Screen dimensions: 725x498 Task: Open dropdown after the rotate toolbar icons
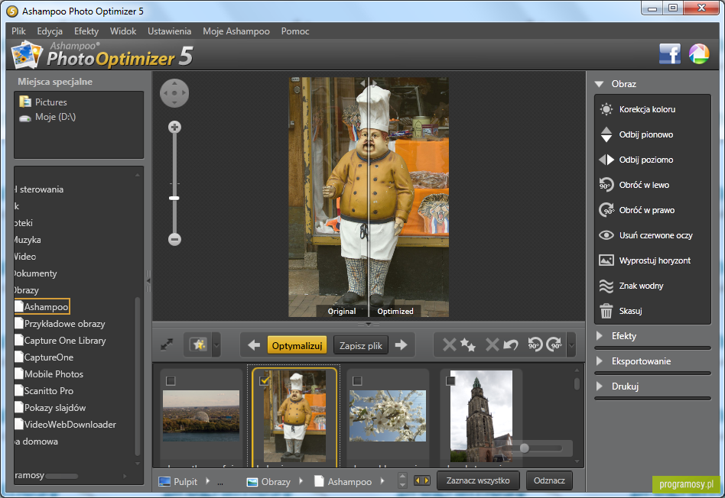571,344
